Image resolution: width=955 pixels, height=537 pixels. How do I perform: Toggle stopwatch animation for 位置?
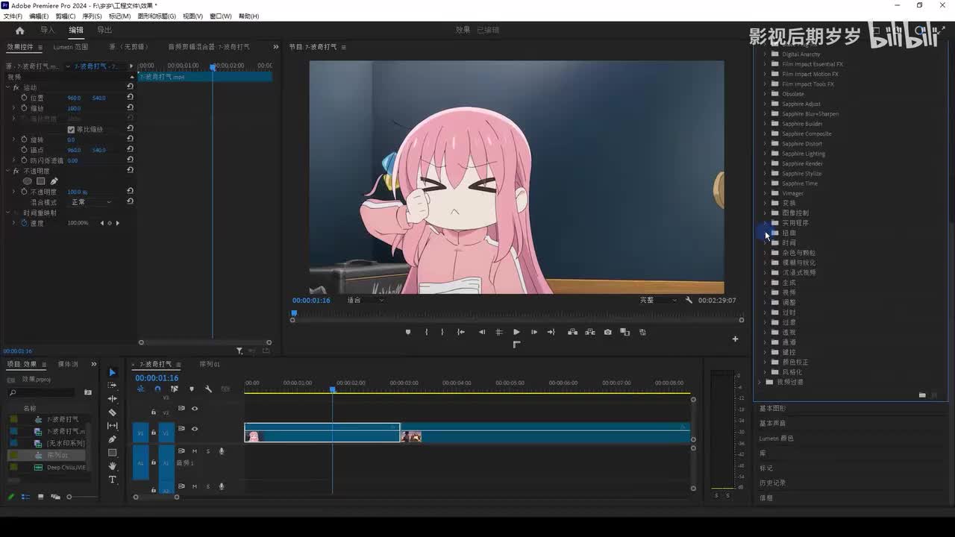[x=24, y=98]
